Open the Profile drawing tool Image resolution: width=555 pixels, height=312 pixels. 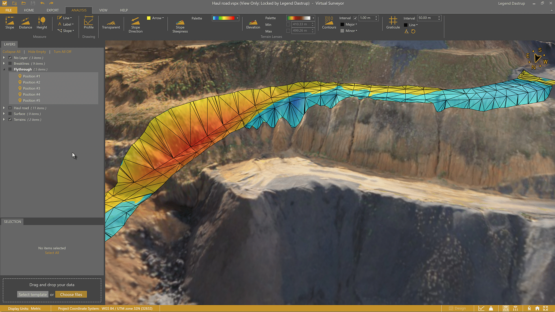[x=88, y=23]
